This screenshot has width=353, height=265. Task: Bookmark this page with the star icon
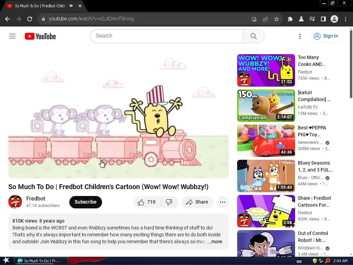coord(276,19)
